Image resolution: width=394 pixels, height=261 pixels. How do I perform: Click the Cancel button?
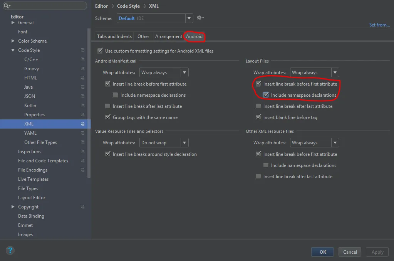tap(350, 252)
